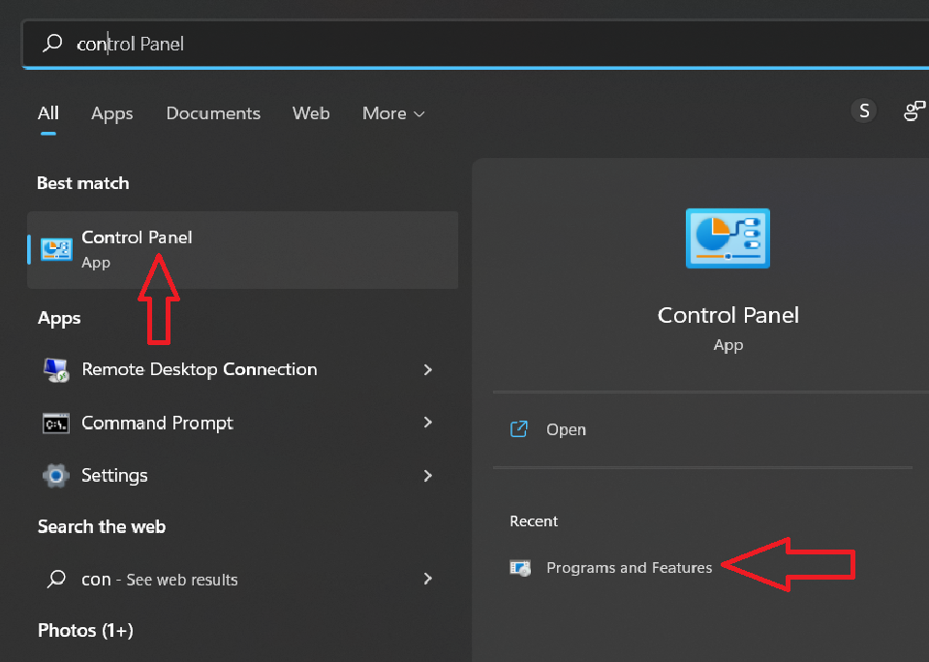Click Open in the Control Panel pane
The width and height of the screenshot is (929, 662).
point(566,429)
